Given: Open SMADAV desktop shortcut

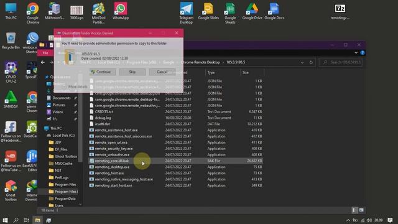Looking at the screenshot, I should coord(11,100).
